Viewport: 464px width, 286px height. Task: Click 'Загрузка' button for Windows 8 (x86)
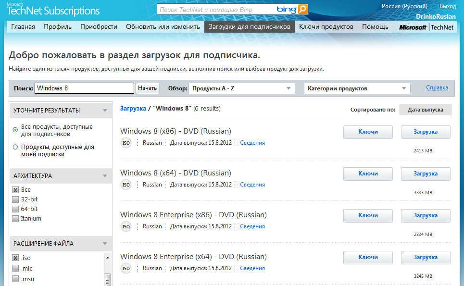(x=426, y=132)
